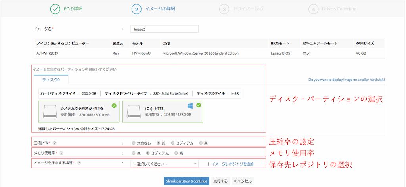
Task: Open help icon beside イメージを保存する場所
Action: tap(79, 163)
